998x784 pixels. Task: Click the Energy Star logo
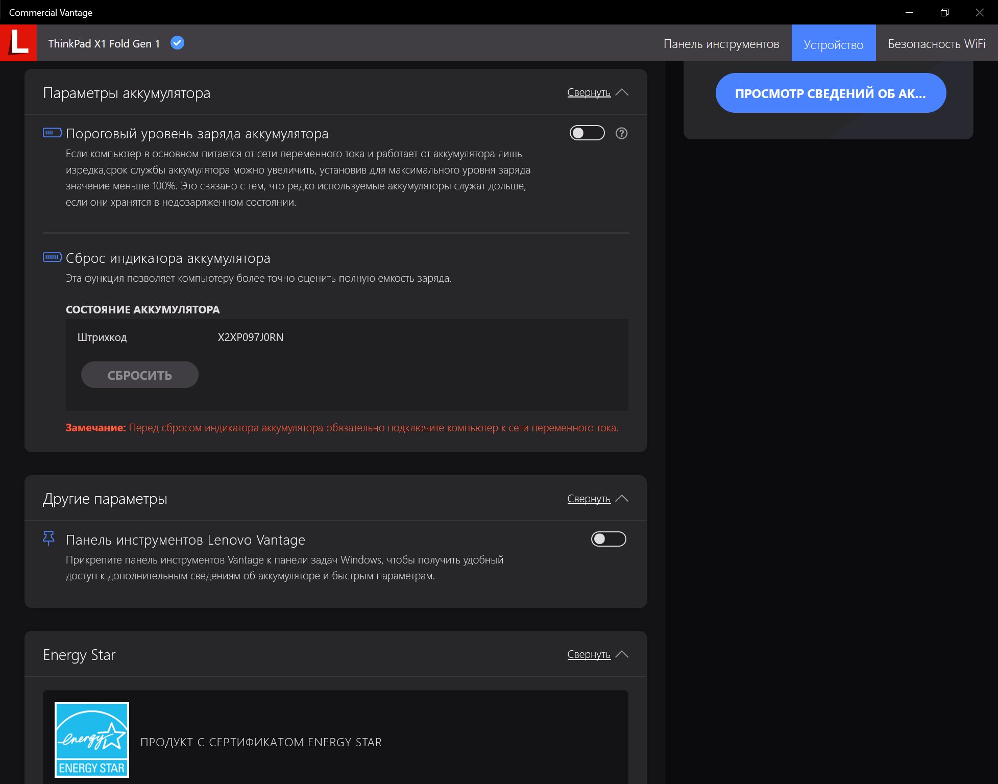point(92,740)
